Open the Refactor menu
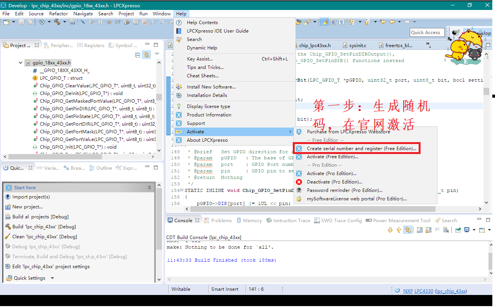The width and height of the screenshot is (495, 308). pos(58,13)
